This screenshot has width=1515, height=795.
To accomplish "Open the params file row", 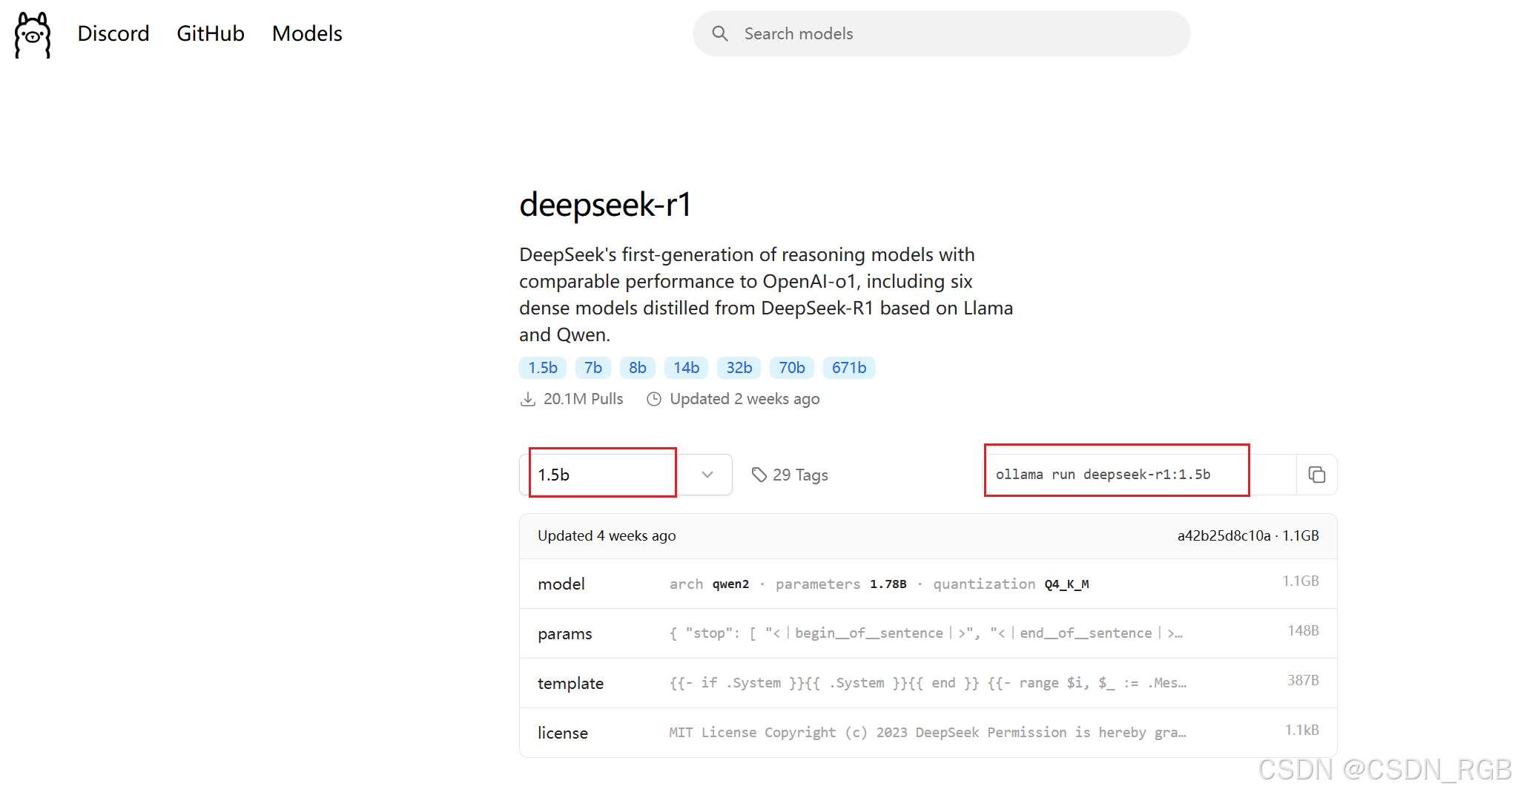I will [928, 633].
